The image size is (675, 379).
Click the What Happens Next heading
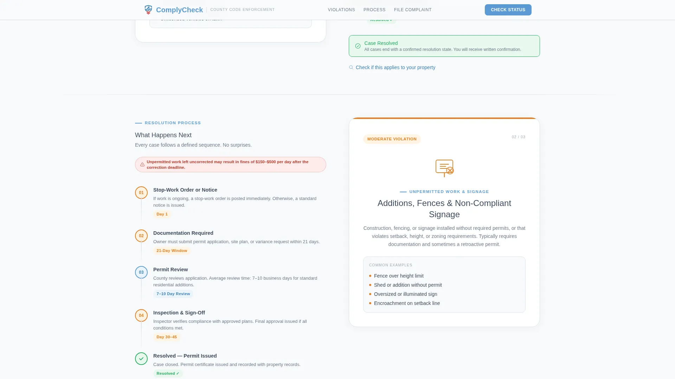[163, 135]
